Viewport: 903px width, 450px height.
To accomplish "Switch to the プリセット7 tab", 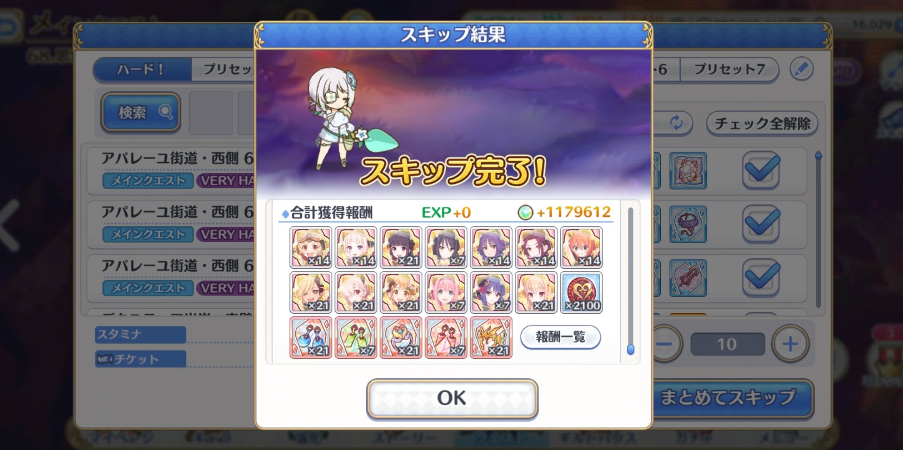I will point(729,69).
